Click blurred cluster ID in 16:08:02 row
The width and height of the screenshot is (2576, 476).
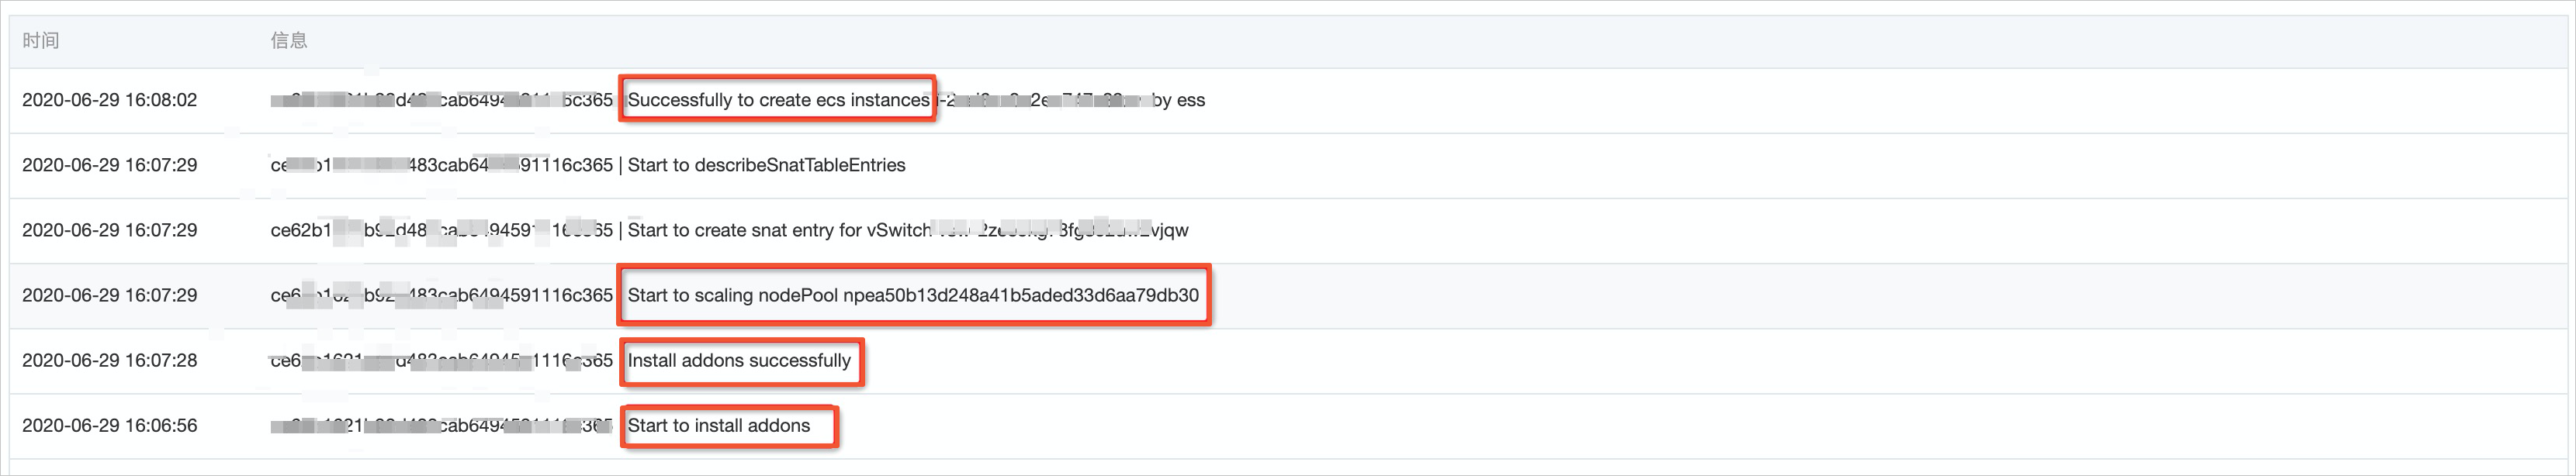(441, 100)
